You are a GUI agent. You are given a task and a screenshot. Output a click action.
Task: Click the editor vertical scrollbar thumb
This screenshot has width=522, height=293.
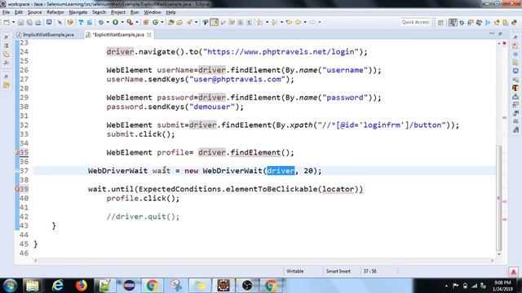coord(498,198)
